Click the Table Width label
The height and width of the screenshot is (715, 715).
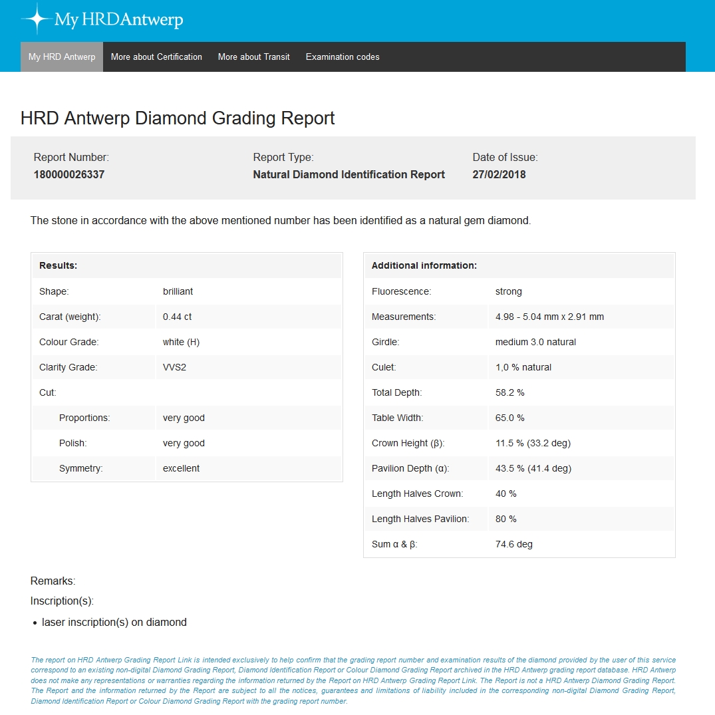[x=397, y=418]
